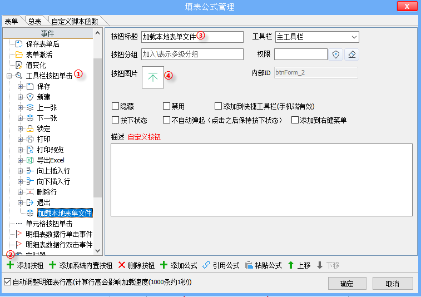
Task: Clear the 权限 field with eraser icon
Action: click(351, 55)
